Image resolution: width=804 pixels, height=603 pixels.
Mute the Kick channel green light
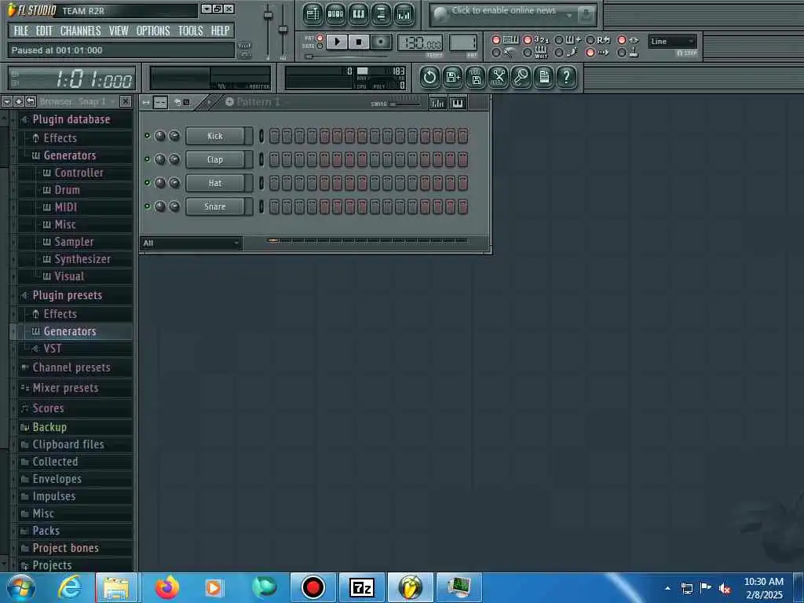tap(147, 136)
